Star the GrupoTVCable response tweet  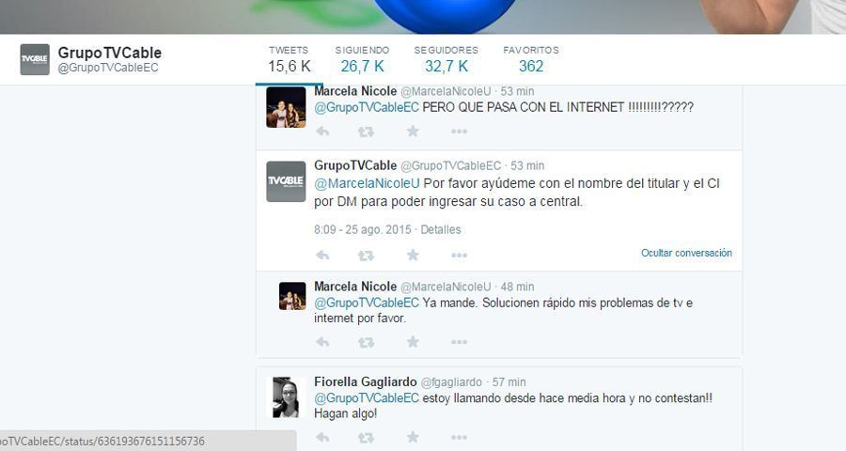click(412, 255)
